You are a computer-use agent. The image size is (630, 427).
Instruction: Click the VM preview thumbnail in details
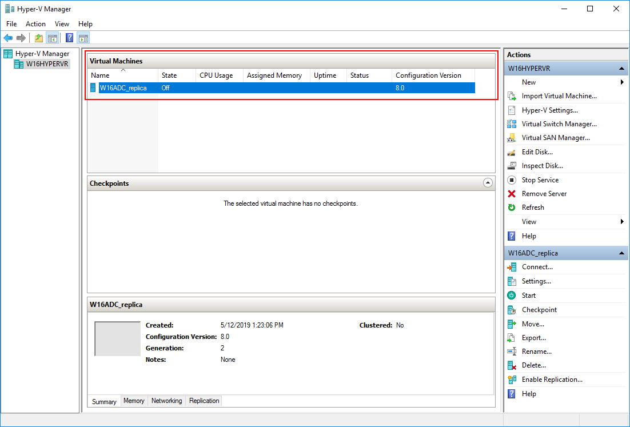tap(117, 338)
